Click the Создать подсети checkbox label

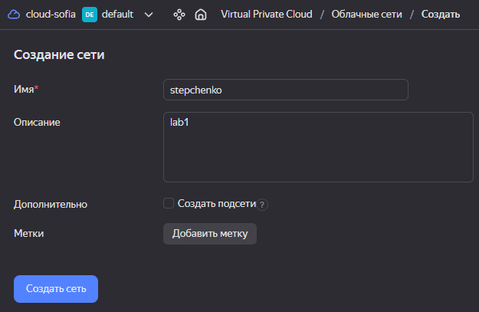[x=217, y=203]
